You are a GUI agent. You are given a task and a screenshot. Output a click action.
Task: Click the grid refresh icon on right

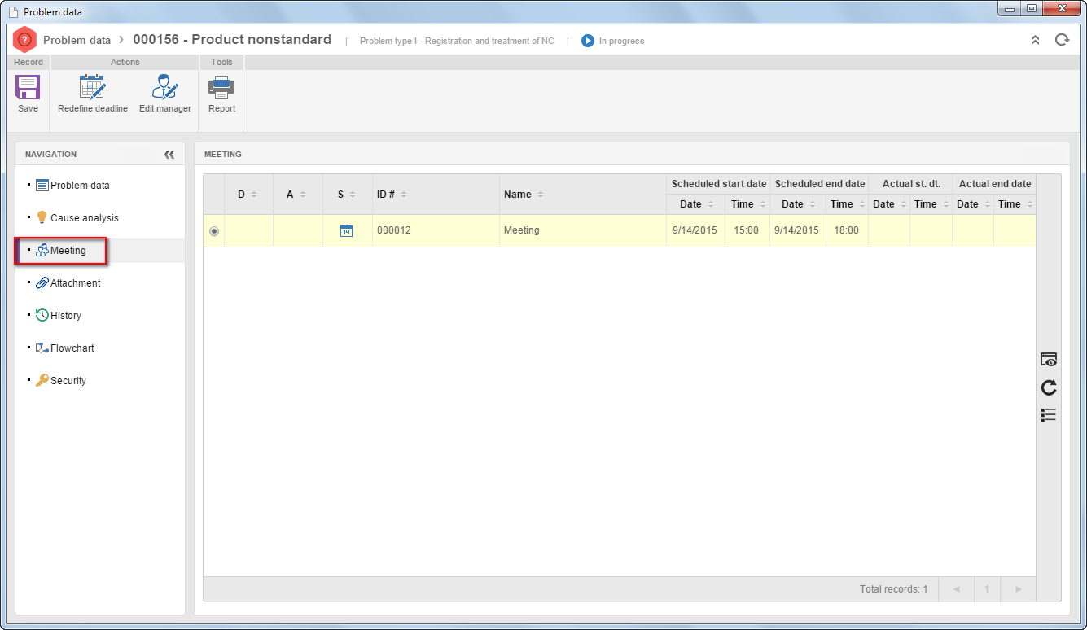(1049, 387)
